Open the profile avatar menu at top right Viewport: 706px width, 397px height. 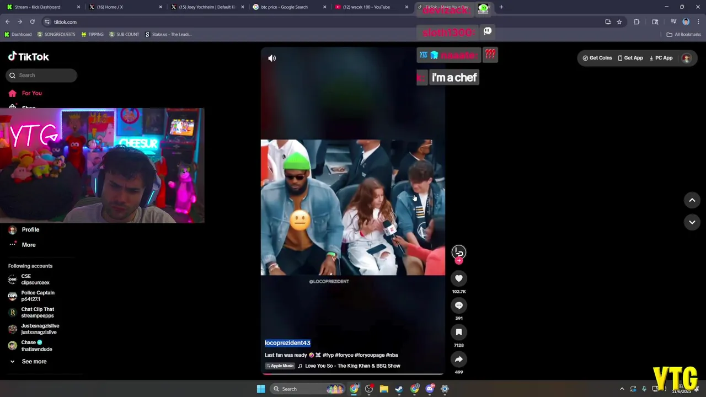pyautogui.click(x=686, y=58)
